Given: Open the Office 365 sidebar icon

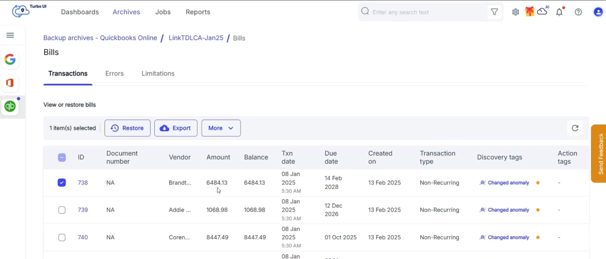Looking at the screenshot, I should click(10, 83).
